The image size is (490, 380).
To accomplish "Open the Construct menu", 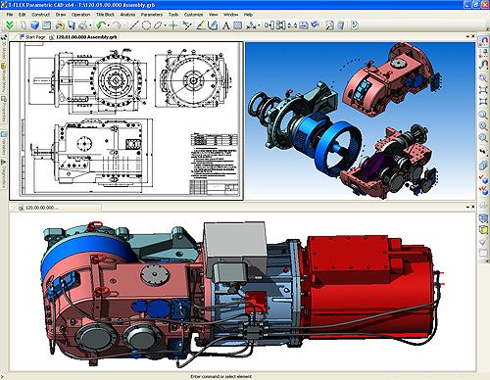I will click(x=40, y=15).
